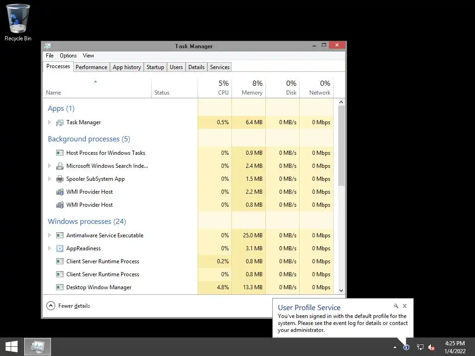The height and width of the screenshot is (356, 475).
Task: Open the View menu
Action: pos(89,56)
